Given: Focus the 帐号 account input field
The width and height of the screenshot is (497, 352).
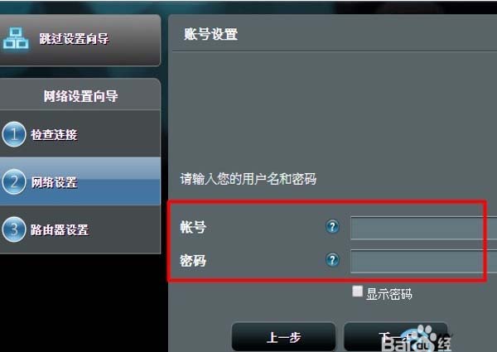Looking at the screenshot, I should pos(424,228).
